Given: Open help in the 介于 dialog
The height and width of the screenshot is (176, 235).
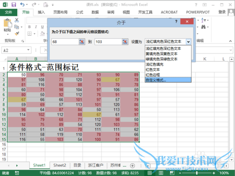Looking at the screenshot, I should (176, 22).
